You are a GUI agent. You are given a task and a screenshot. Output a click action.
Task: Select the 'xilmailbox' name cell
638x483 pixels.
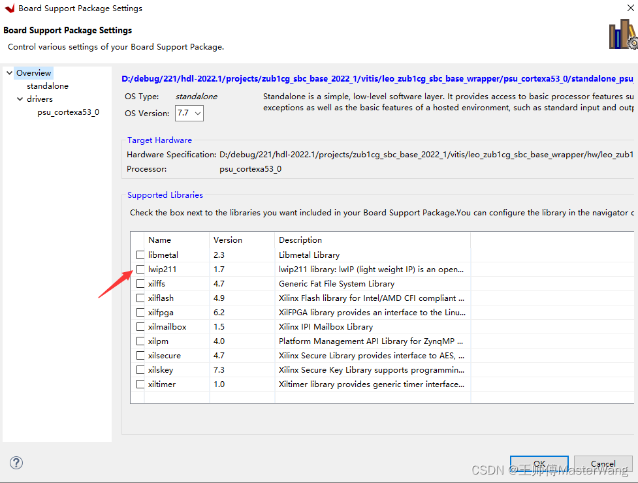167,326
